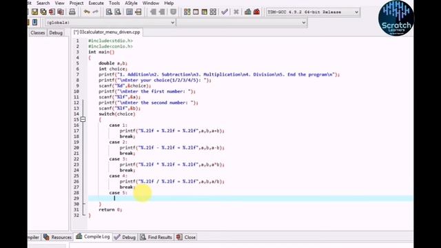Open the Search menu
The image size is (441, 248).
point(43,3)
